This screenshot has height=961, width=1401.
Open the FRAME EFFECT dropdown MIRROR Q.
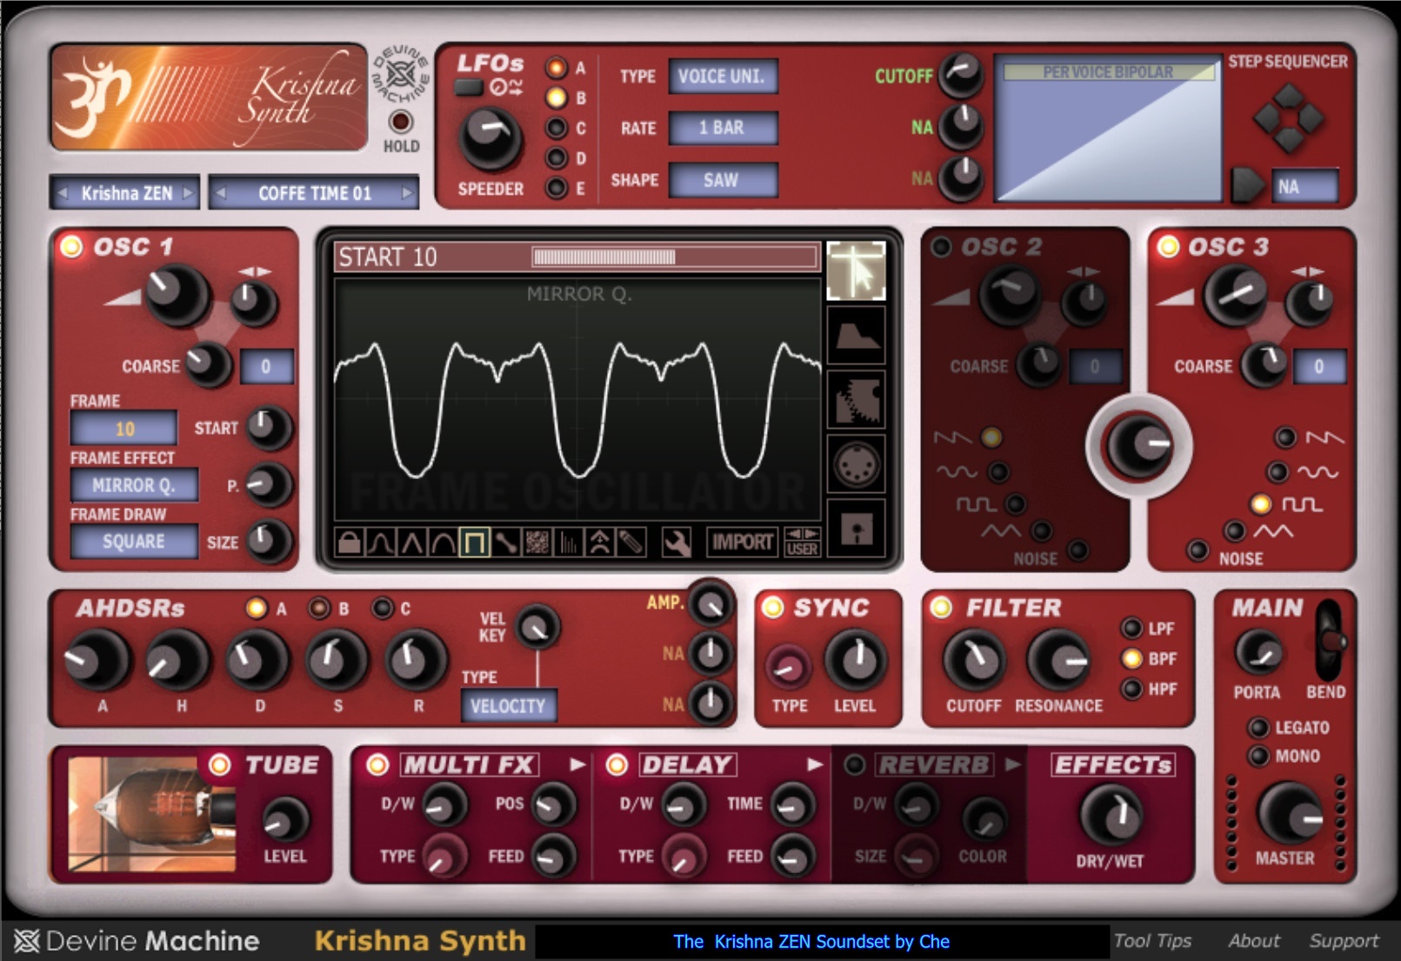pyautogui.click(x=134, y=485)
